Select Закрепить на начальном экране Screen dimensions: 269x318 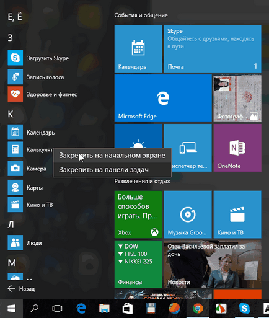(x=112, y=156)
